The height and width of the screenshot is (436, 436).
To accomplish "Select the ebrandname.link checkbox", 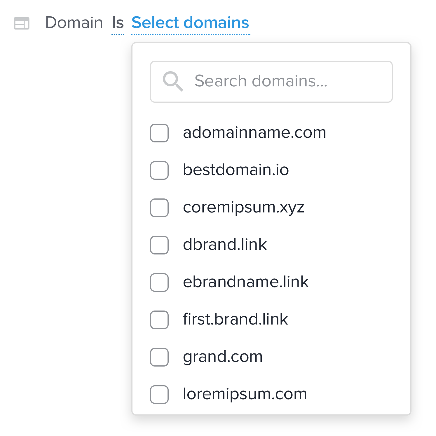I will (159, 282).
